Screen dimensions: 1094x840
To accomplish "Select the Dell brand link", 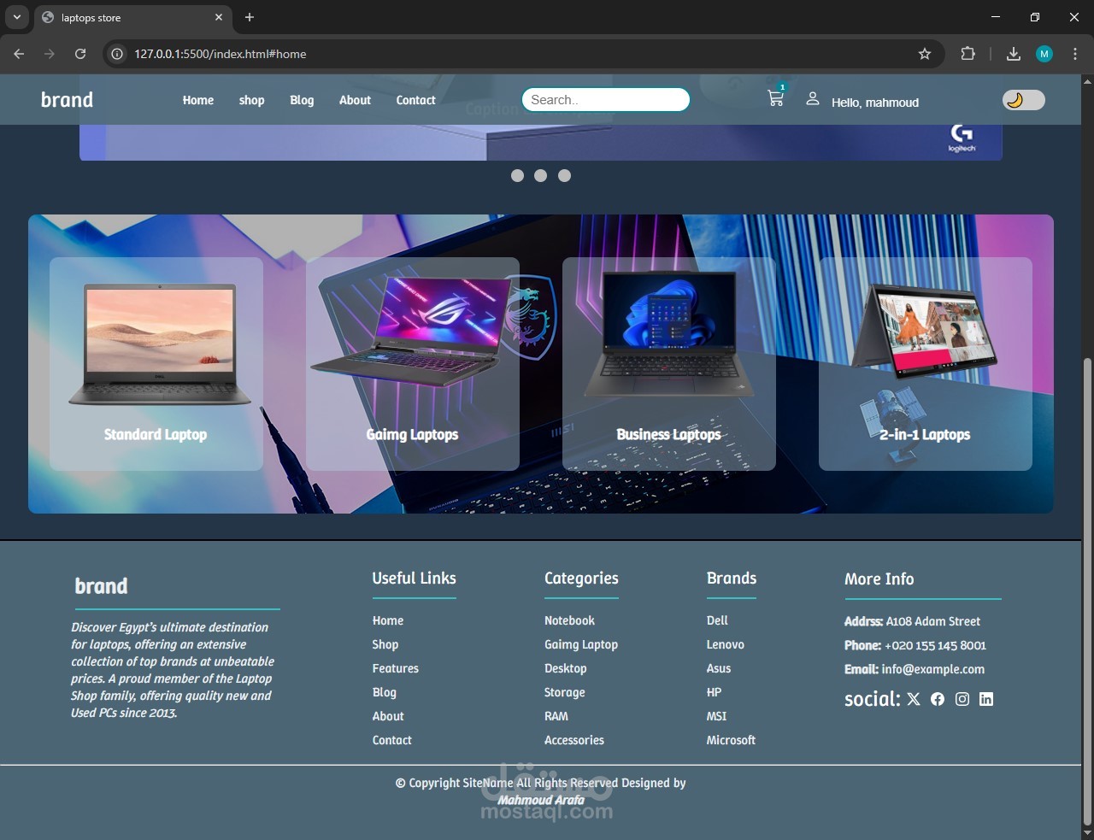I will (717, 620).
